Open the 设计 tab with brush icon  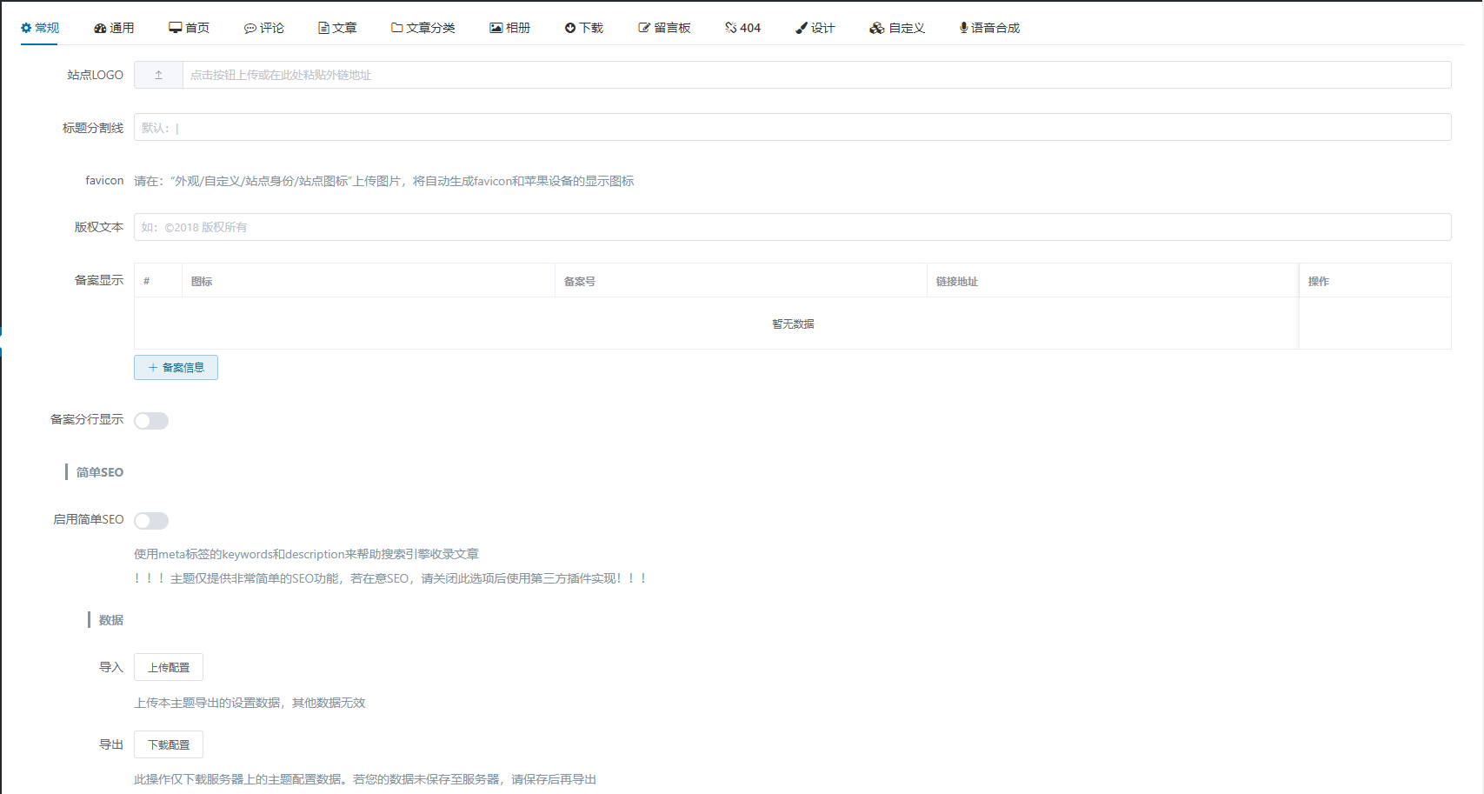pyautogui.click(x=815, y=28)
